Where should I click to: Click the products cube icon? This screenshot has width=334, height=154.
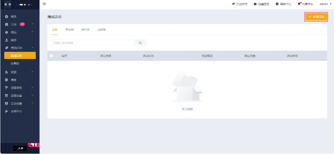[x=7, y=32]
